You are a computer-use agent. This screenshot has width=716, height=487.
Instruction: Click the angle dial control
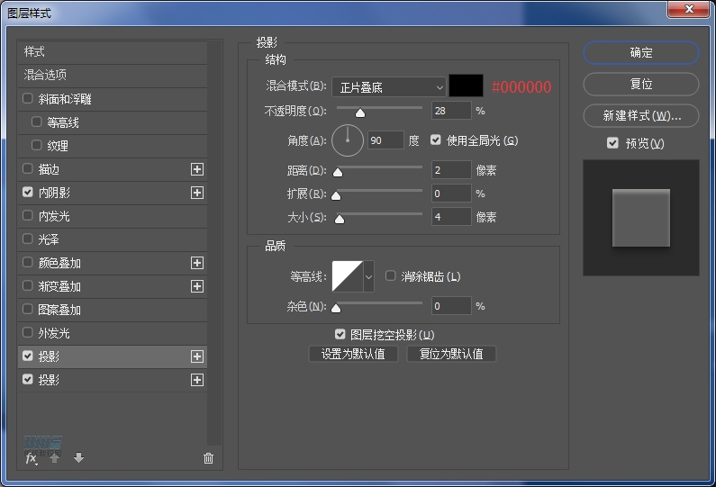click(348, 140)
